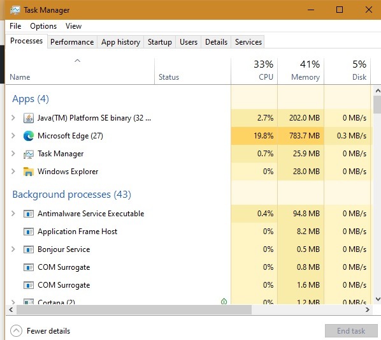The image size is (381, 340).
Task: Click the Task Manager title bar icon
Action: click(x=15, y=10)
